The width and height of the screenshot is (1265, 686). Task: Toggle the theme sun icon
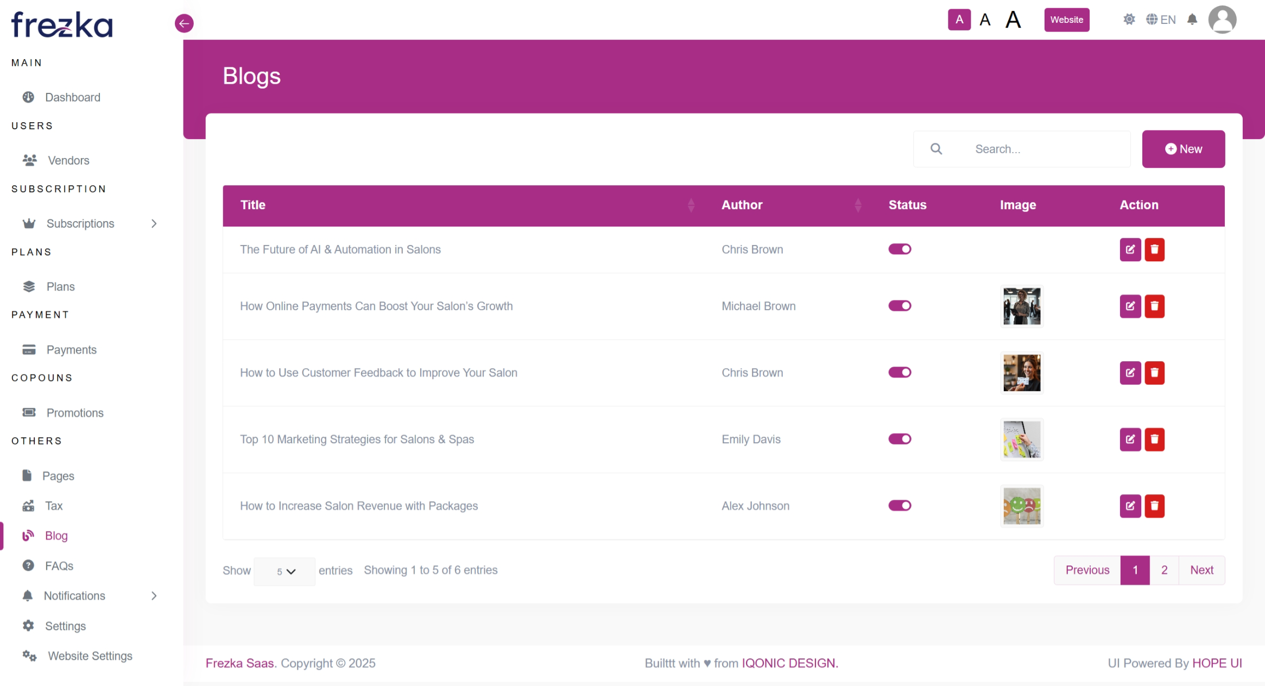tap(1129, 20)
